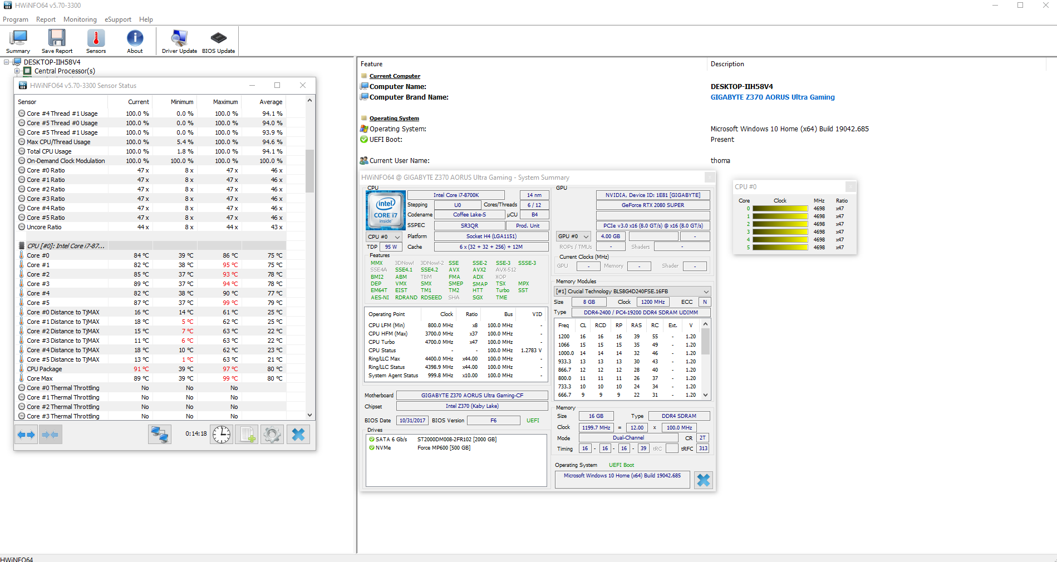This screenshot has width=1057, height=562.
Task: Click the clock reset icon in Sensor Status
Action: (x=222, y=435)
